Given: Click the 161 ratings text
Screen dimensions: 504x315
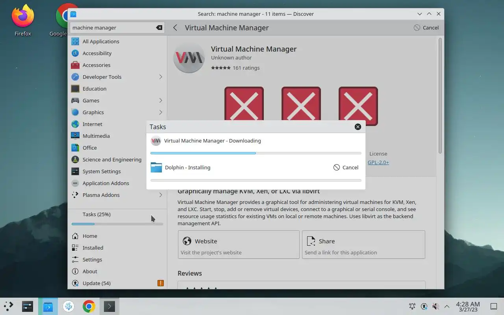Looking at the screenshot, I should pyautogui.click(x=246, y=68).
